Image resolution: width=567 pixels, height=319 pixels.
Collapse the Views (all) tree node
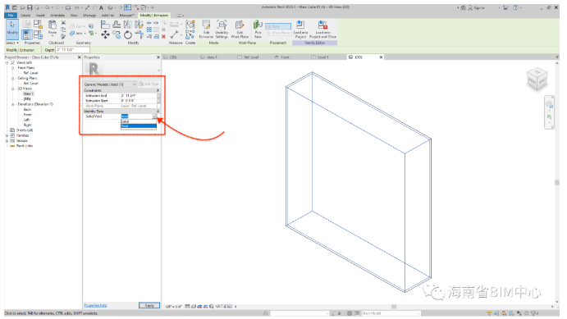pos(7,63)
